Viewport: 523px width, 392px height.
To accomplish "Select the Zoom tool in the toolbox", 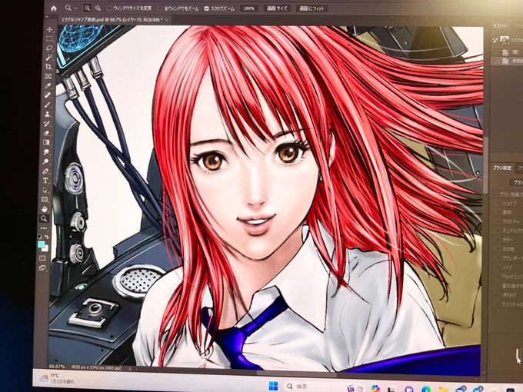I will [44, 218].
